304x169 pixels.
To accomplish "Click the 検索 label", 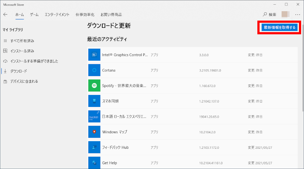I will tap(273, 14).
